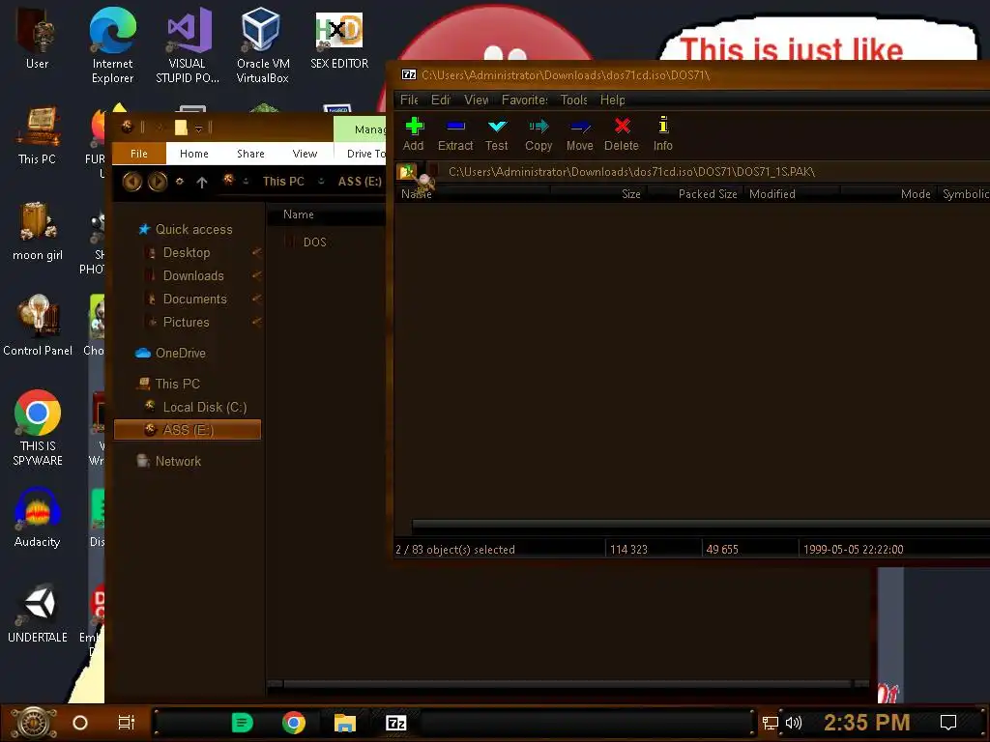Select Network in Explorer navigation pane
The height and width of the screenshot is (742, 990).
coord(178,461)
